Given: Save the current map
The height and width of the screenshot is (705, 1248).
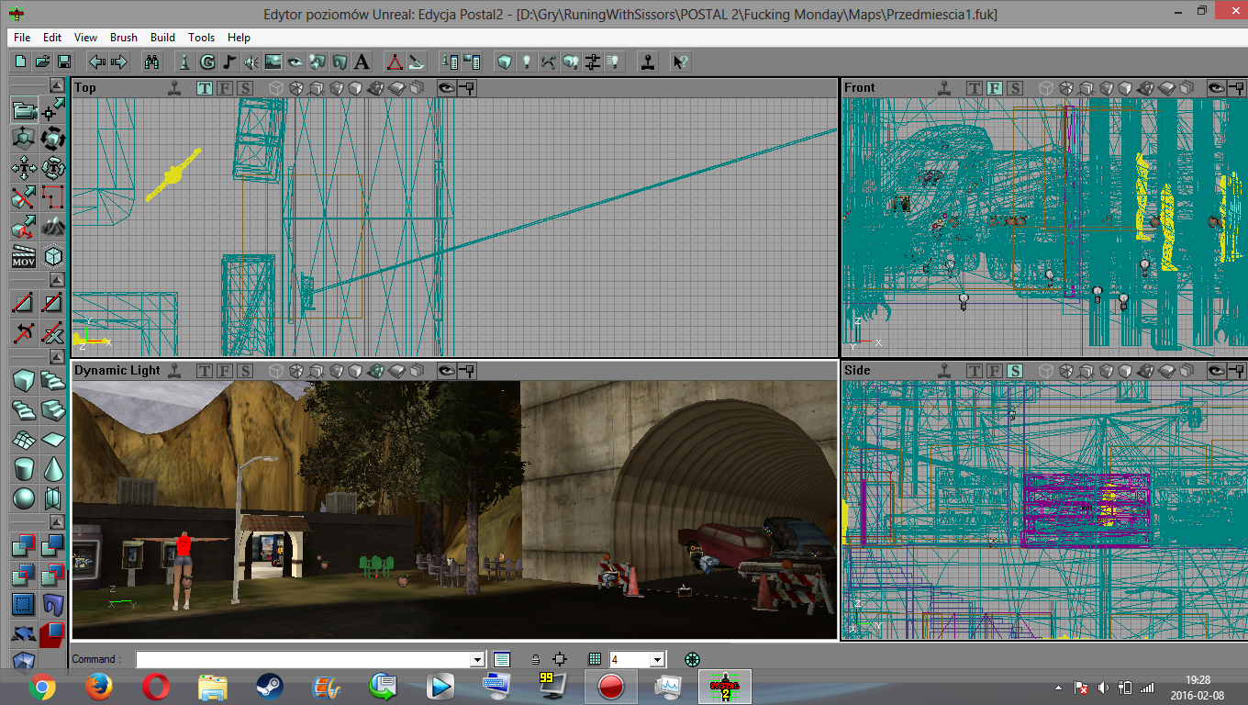Looking at the screenshot, I should click(x=64, y=62).
